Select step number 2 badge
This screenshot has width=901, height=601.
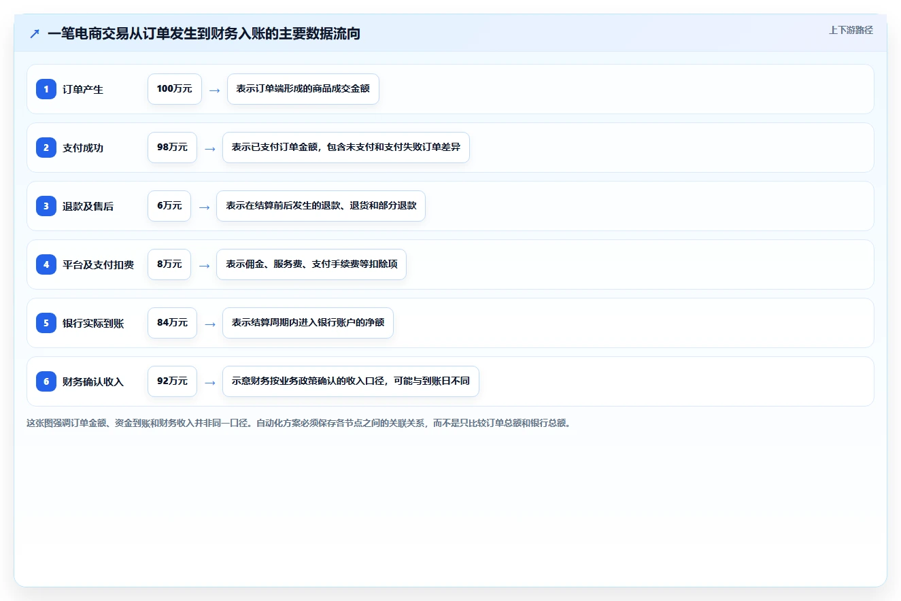pos(46,148)
